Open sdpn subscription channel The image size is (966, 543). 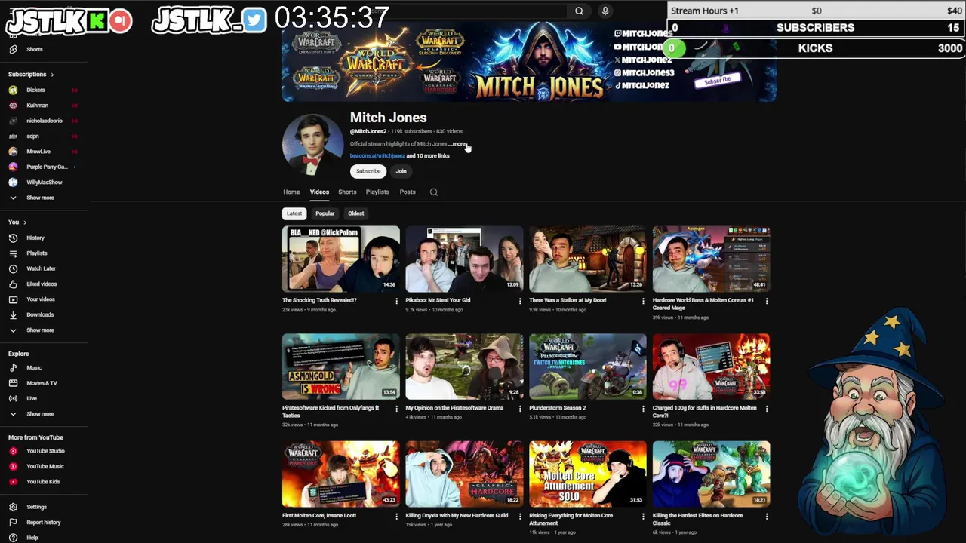tap(32, 137)
